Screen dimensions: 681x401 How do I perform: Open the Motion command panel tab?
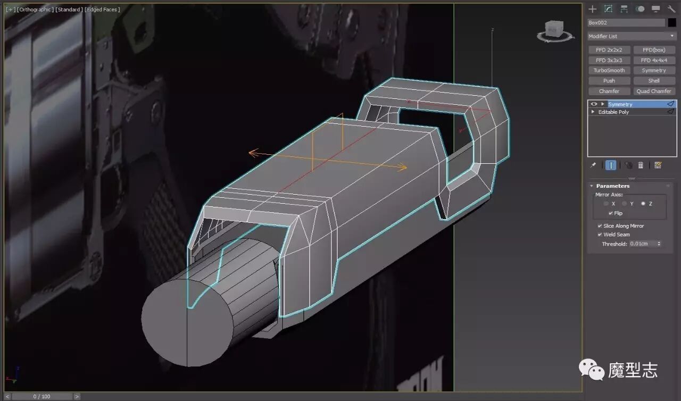click(x=640, y=9)
